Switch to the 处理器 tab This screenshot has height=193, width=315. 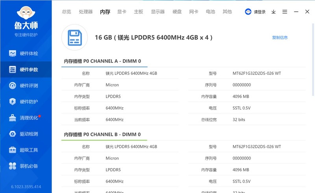click(86, 12)
